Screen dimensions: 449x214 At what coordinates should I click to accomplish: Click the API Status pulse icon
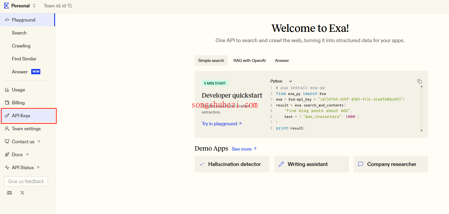pos(7,167)
